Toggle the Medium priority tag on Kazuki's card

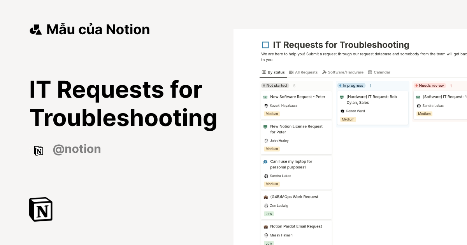272,114
